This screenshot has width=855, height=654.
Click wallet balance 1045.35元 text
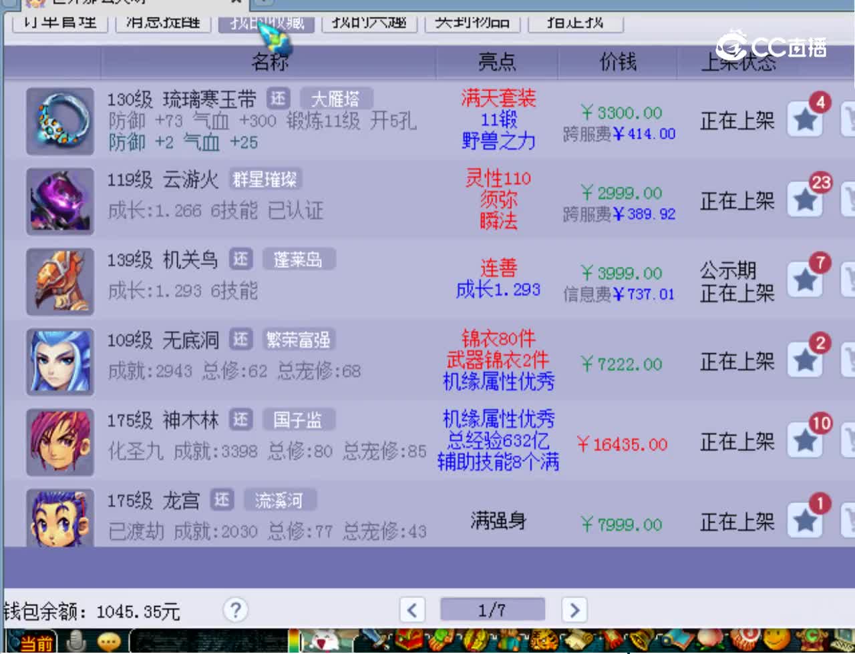click(138, 611)
